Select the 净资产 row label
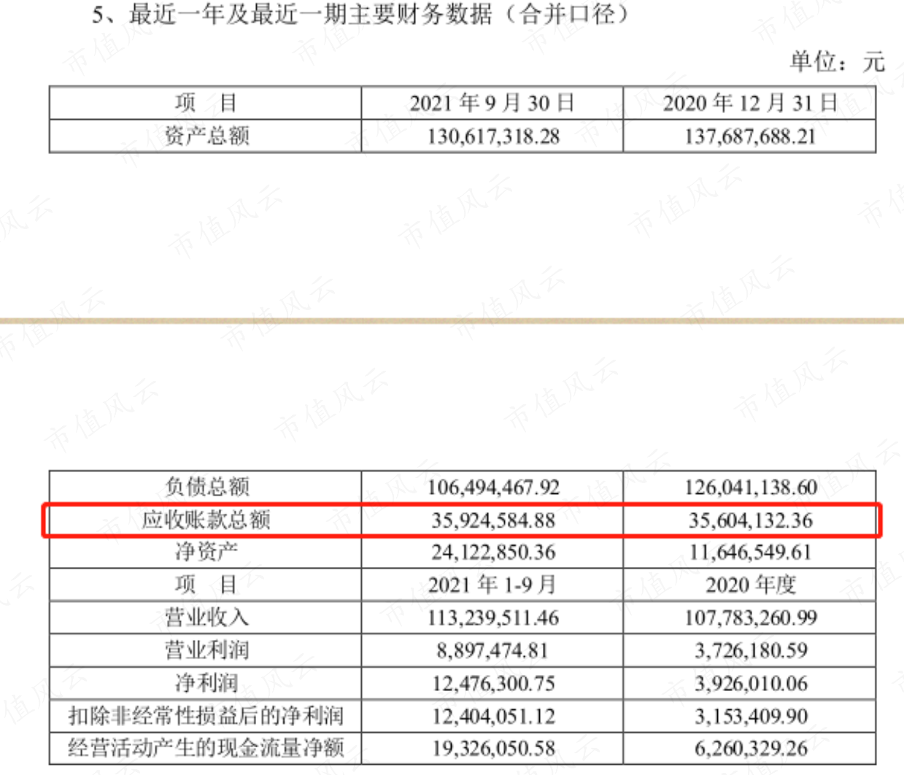The width and height of the screenshot is (904, 775). pyautogui.click(x=206, y=552)
